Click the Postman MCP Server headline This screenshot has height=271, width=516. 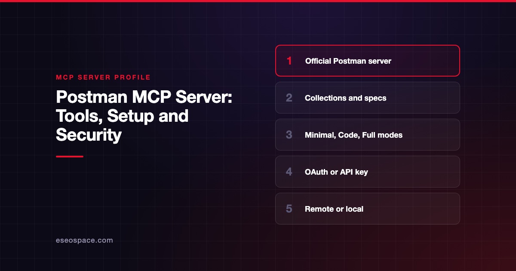click(x=144, y=116)
